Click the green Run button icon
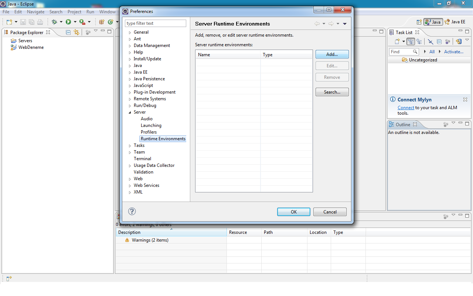 click(x=68, y=22)
